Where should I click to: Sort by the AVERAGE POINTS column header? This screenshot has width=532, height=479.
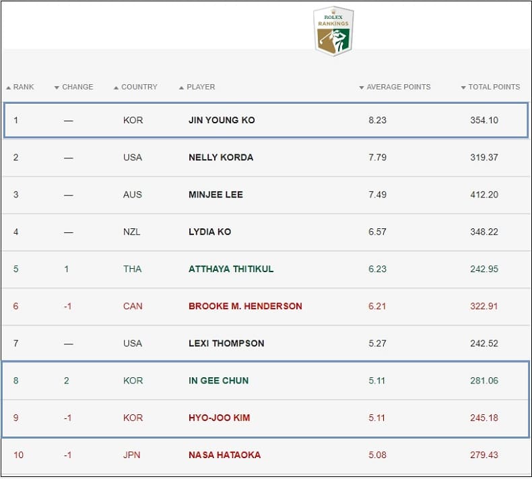pyautogui.click(x=395, y=87)
